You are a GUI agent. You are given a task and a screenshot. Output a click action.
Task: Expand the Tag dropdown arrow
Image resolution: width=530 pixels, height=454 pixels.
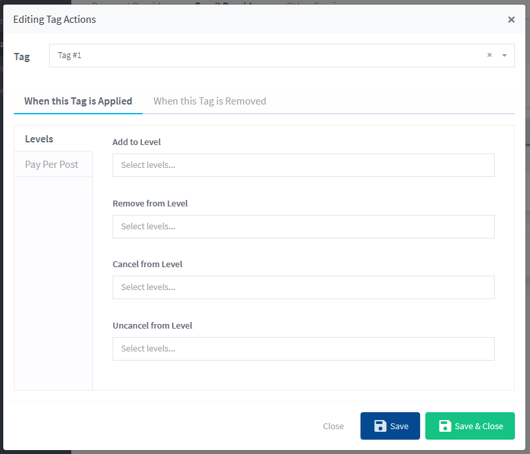(x=504, y=56)
